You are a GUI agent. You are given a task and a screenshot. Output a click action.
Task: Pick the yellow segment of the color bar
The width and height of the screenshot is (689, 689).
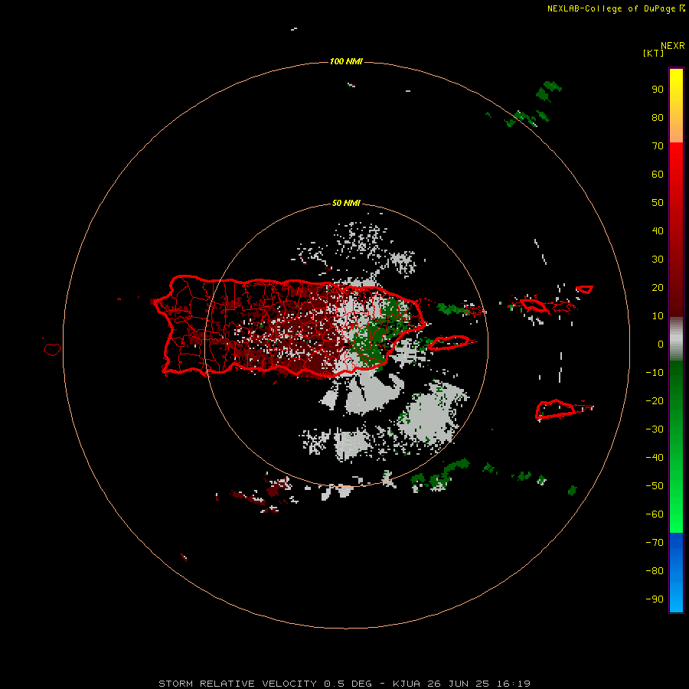(676, 106)
